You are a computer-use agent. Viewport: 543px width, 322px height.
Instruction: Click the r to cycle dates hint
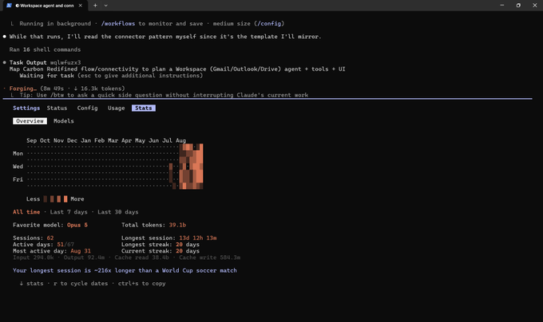(81, 283)
